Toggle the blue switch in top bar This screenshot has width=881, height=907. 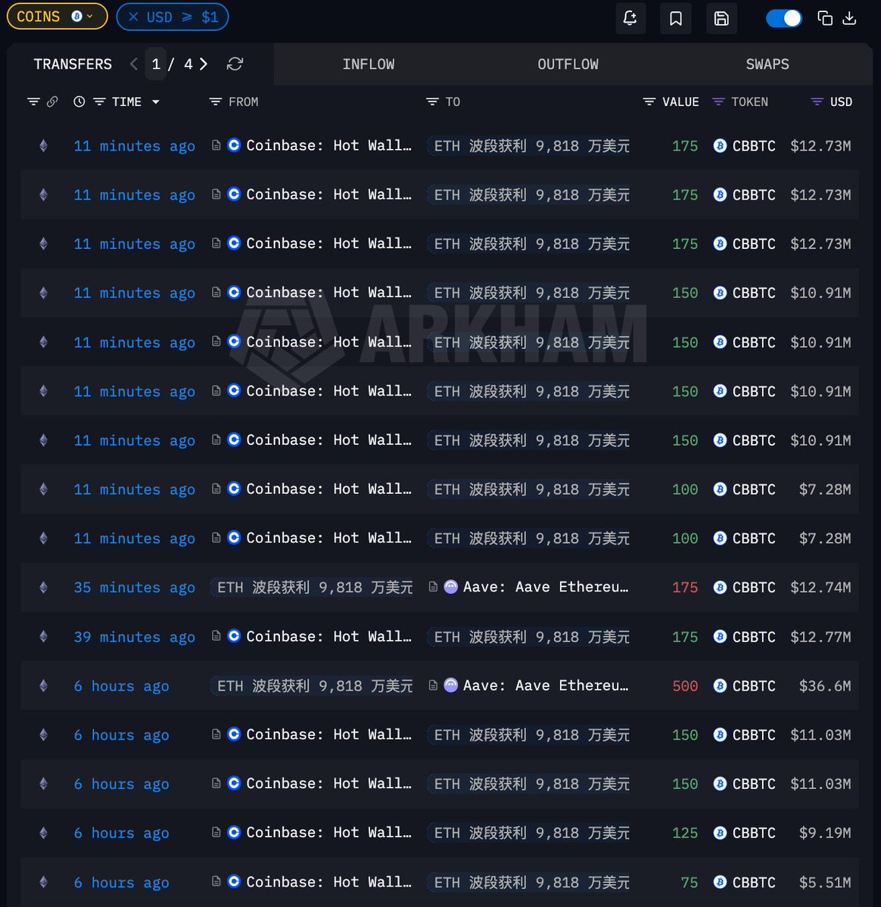coord(784,18)
